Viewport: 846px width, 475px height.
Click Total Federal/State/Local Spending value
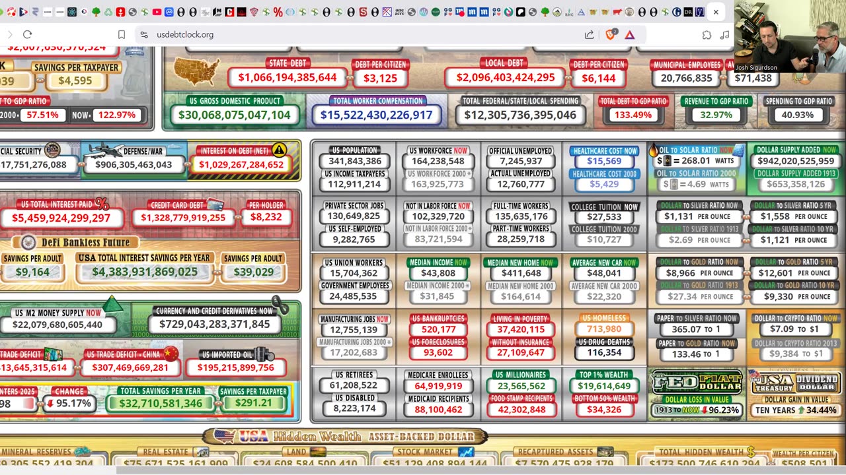tap(520, 115)
